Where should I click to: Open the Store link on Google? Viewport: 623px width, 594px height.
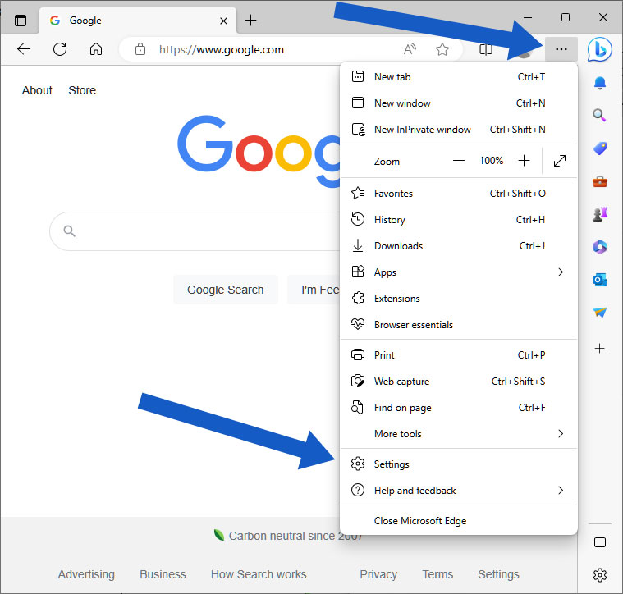[82, 90]
